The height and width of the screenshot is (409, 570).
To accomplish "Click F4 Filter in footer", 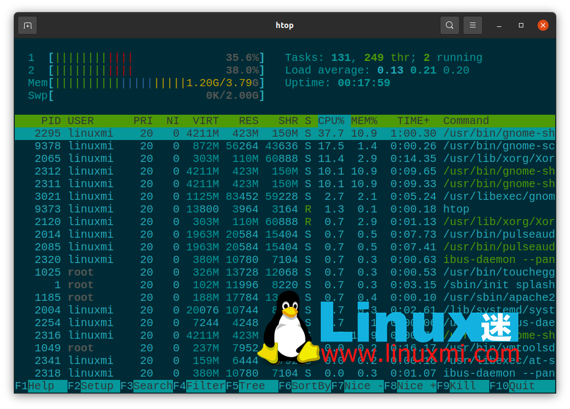I will click(199, 386).
